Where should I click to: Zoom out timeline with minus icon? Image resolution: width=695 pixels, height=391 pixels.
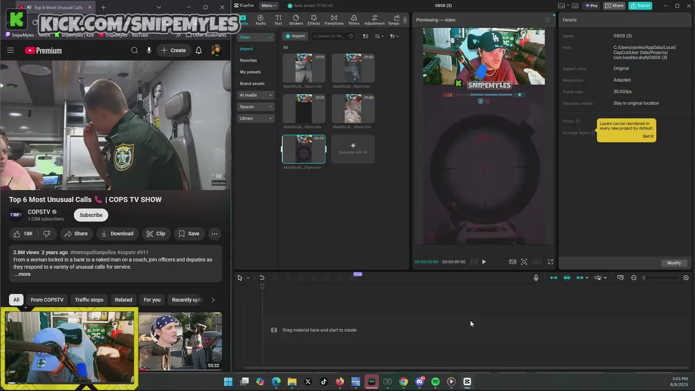point(634,278)
